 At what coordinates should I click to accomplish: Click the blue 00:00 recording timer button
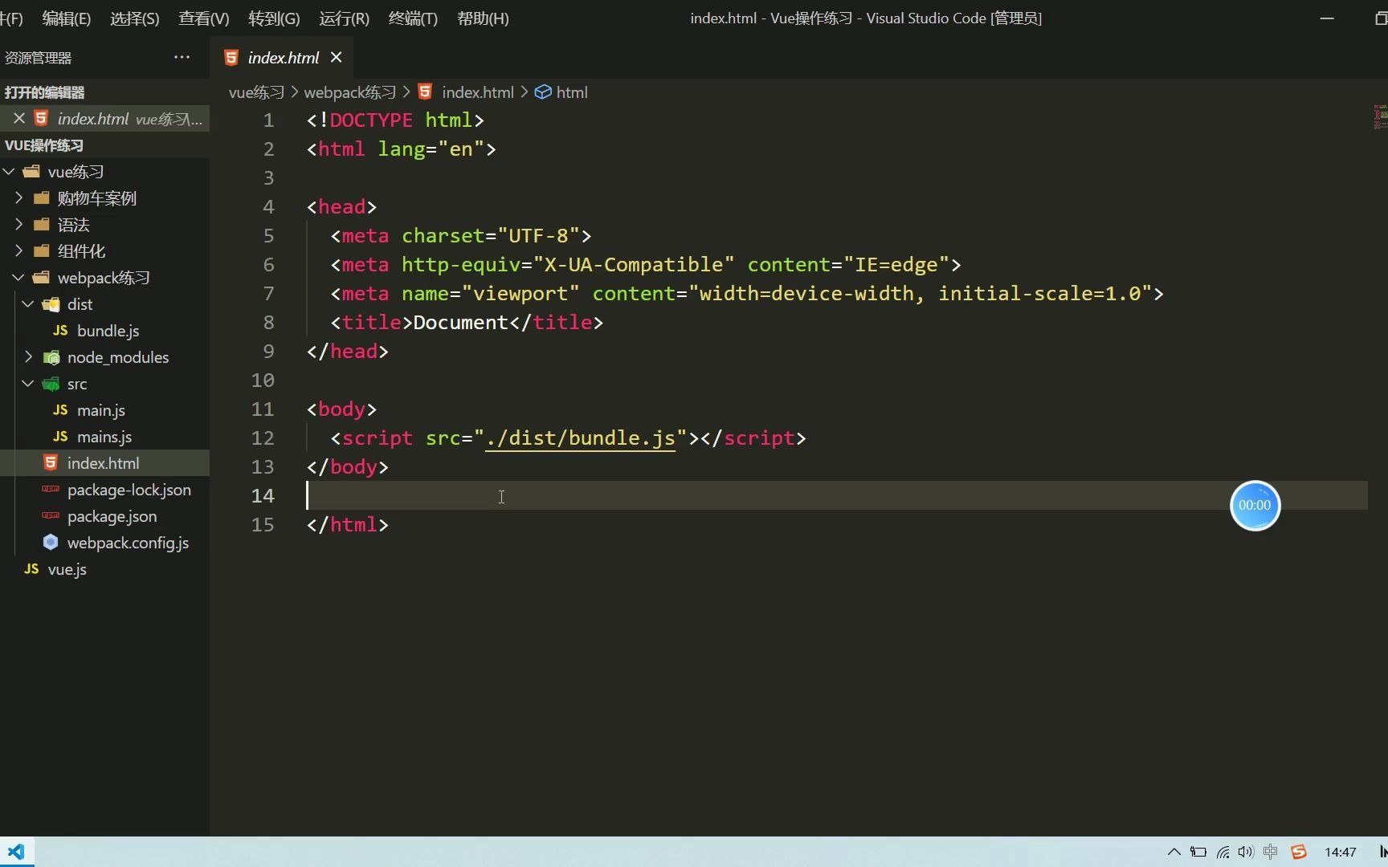pos(1255,505)
